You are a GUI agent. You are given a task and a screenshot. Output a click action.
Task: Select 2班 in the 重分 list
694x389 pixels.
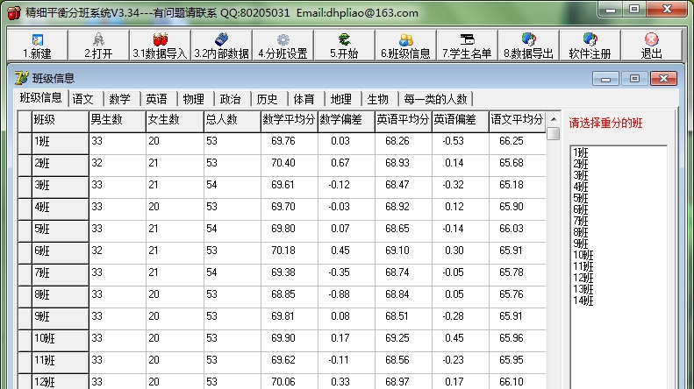581,165
